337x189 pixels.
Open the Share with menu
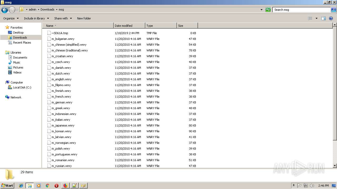tap(63, 18)
